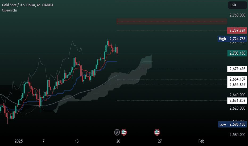Click the current price 2,703.150 label
248x146 pixels.
click(237, 53)
